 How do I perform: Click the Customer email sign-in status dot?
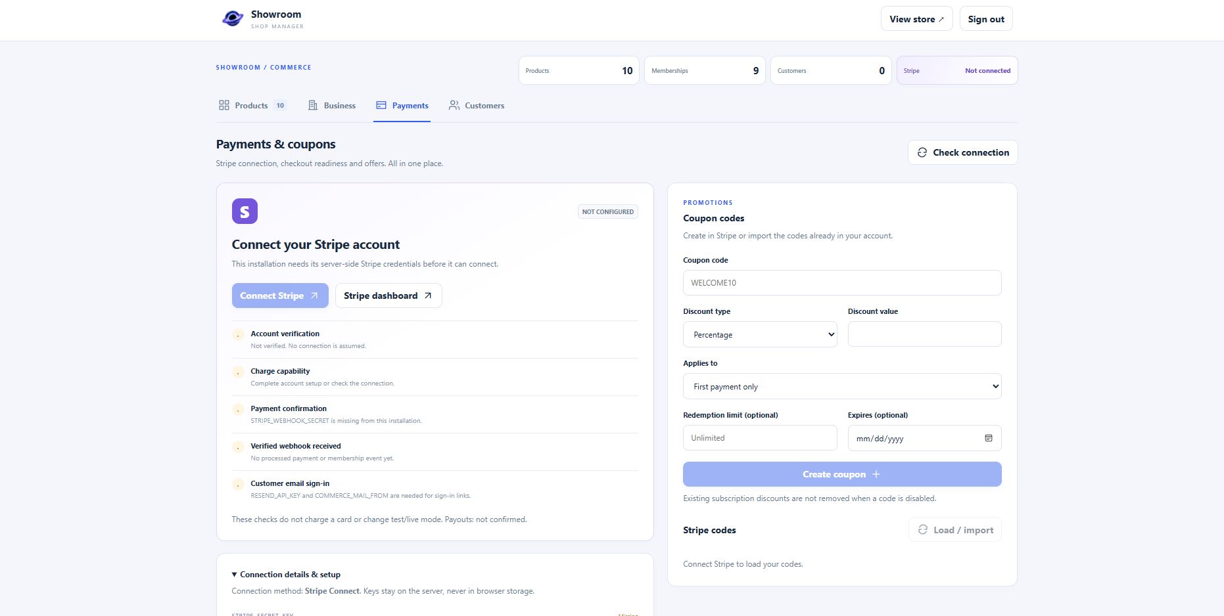[238, 485]
